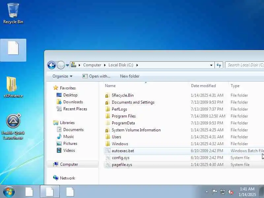The width and height of the screenshot is (264, 198).
Task: Select Documents and Settings folder
Action: pos(184,102)
